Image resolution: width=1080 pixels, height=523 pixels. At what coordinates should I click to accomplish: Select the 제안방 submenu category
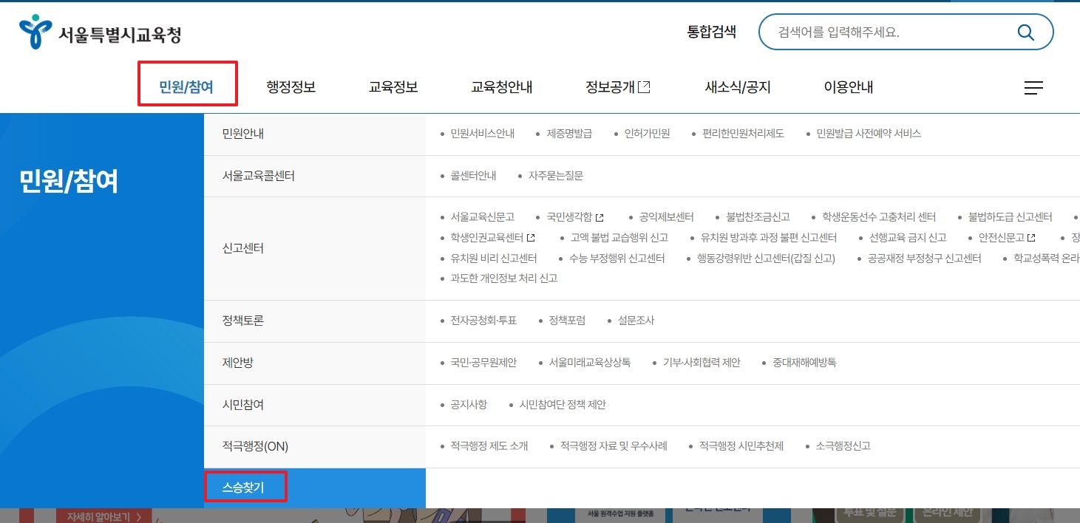click(x=315, y=363)
